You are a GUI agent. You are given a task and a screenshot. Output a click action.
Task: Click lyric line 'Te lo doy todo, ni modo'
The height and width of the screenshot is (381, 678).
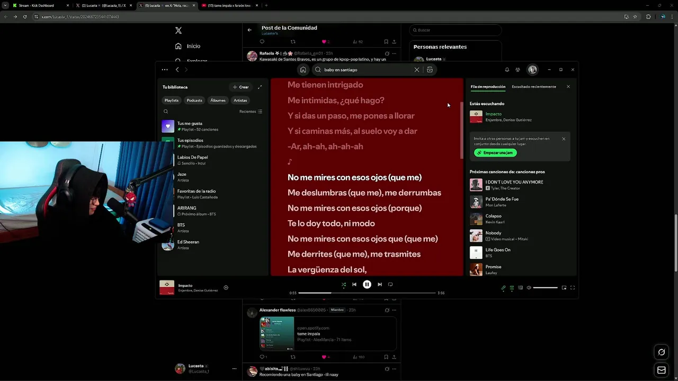click(331, 223)
